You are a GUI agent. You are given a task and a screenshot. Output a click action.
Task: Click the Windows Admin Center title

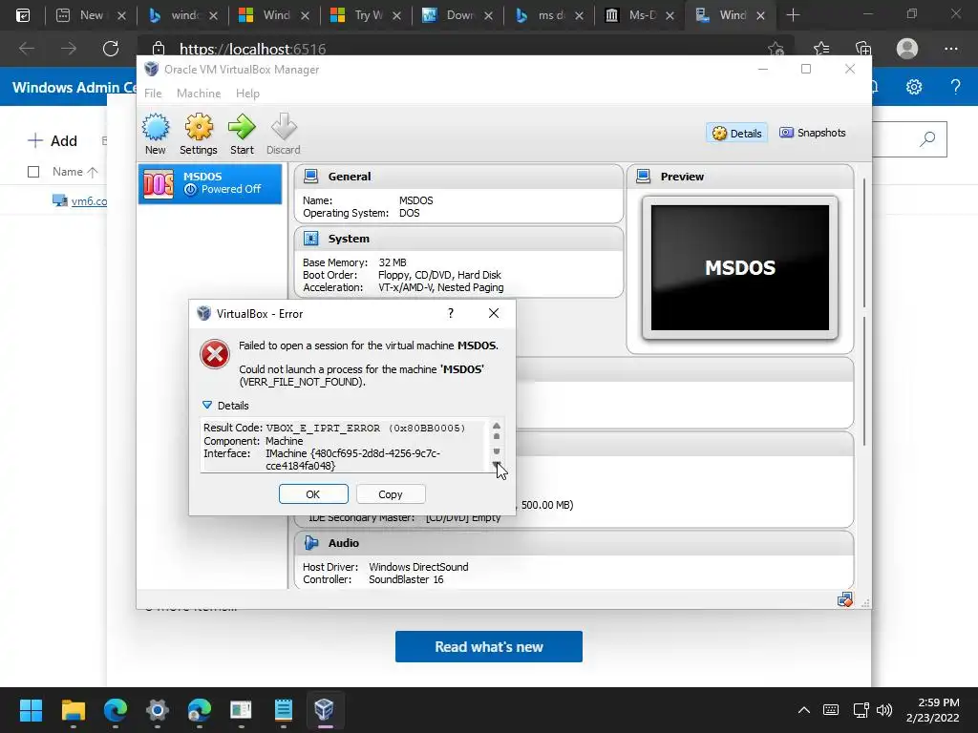click(74, 87)
